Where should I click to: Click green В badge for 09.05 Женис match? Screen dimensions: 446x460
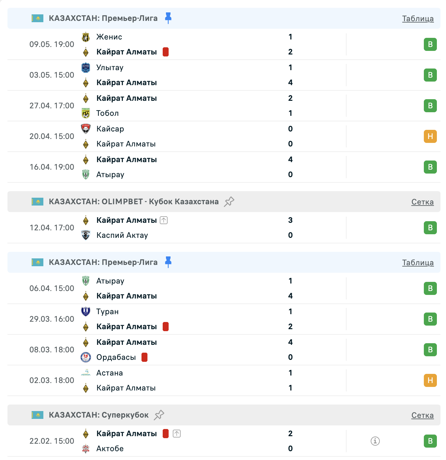pos(430,44)
